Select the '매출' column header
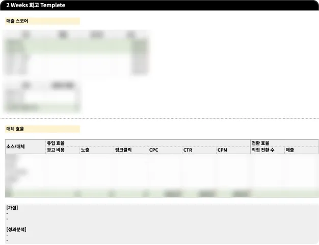319x245 pixels. coord(302,150)
